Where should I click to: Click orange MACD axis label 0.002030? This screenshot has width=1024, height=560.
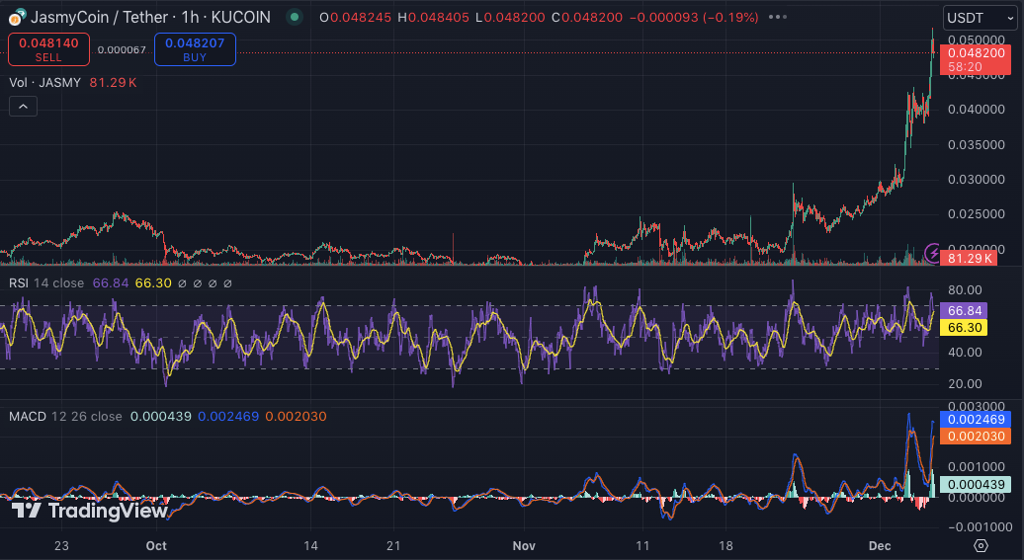976,436
